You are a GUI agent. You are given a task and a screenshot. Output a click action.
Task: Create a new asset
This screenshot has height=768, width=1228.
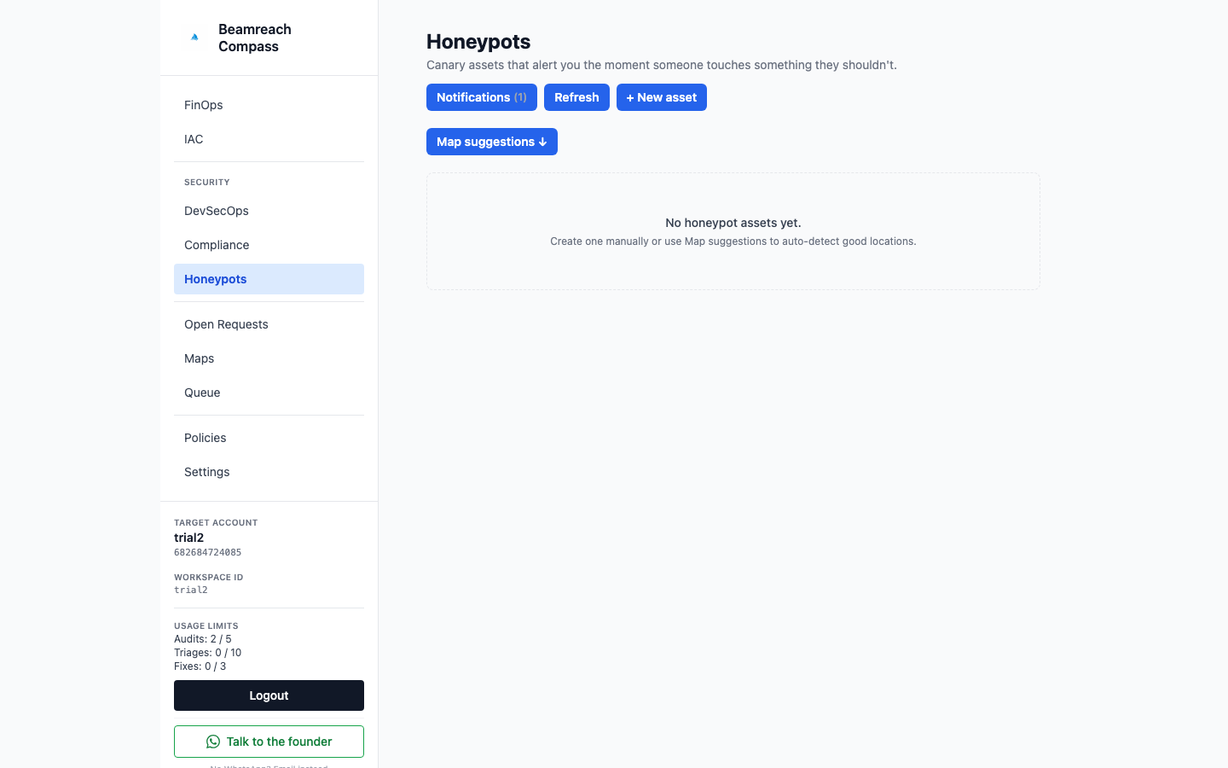pyautogui.click(x=662, y=97)
